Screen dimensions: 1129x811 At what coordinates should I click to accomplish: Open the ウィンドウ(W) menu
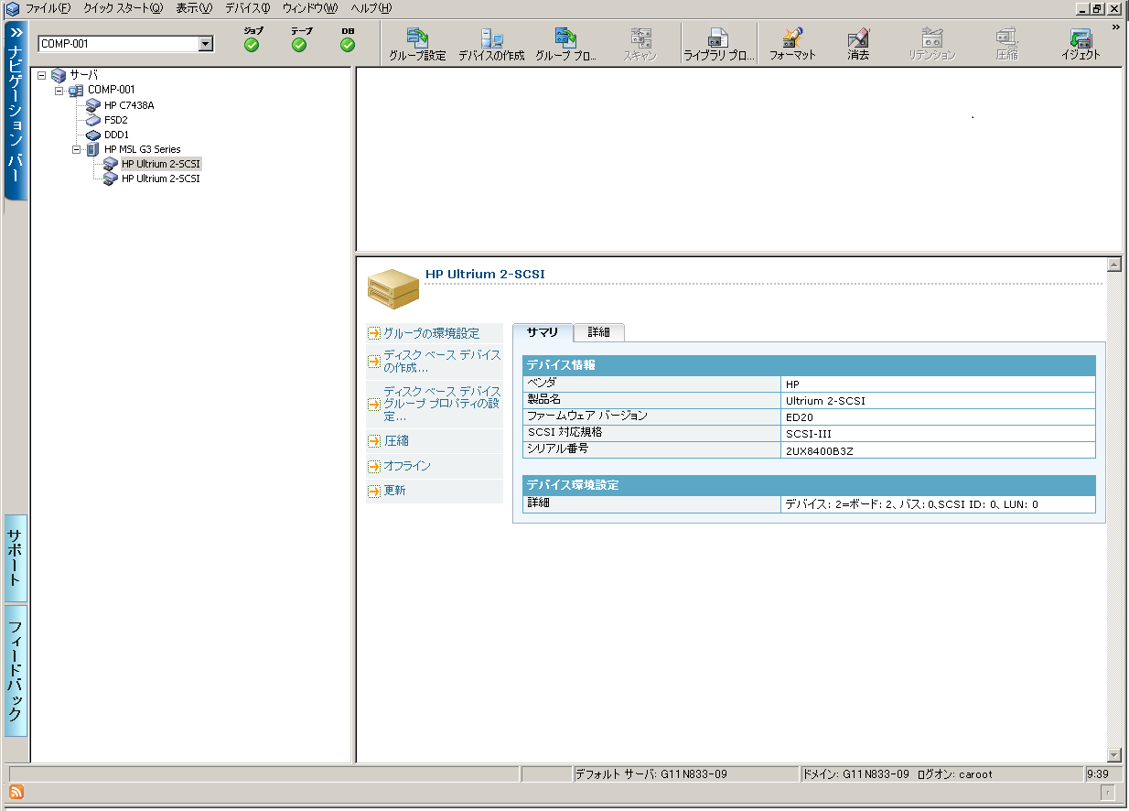coord(311,8)
